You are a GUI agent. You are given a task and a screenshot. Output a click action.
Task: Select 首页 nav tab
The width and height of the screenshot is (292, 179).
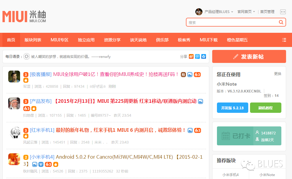point(11,40)
